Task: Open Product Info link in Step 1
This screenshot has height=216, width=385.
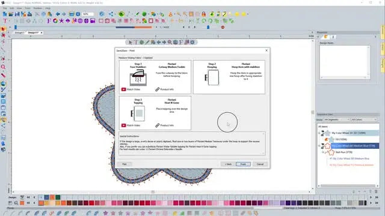Action: [164, 89]
